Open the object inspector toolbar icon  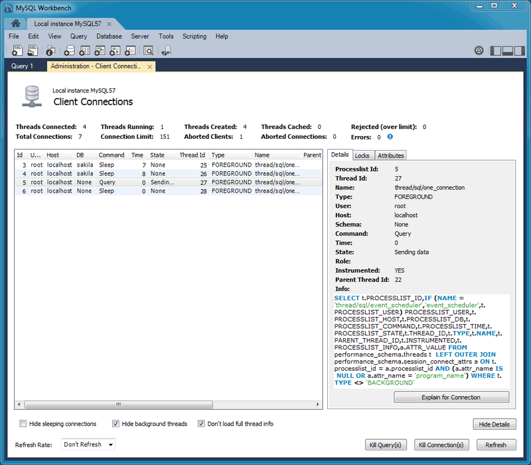[x=51, y=50]
